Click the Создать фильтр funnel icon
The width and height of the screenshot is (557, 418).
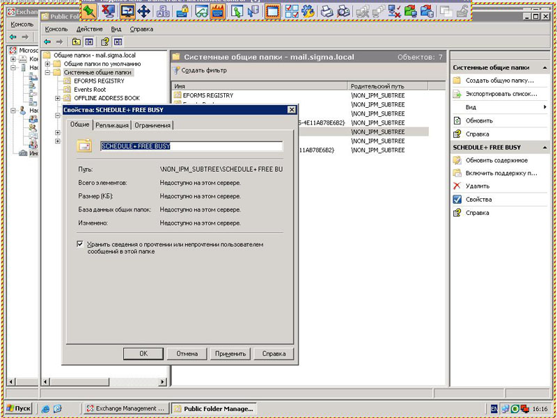pyautogui.click(x=176, y=70)
